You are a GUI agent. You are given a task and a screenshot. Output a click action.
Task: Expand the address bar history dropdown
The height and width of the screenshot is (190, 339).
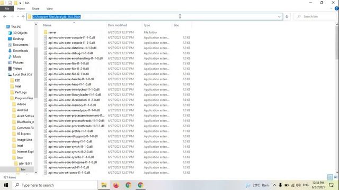279,16
